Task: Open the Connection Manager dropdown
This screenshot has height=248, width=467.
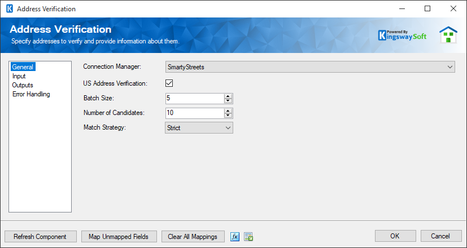Action: pos(310,67)
